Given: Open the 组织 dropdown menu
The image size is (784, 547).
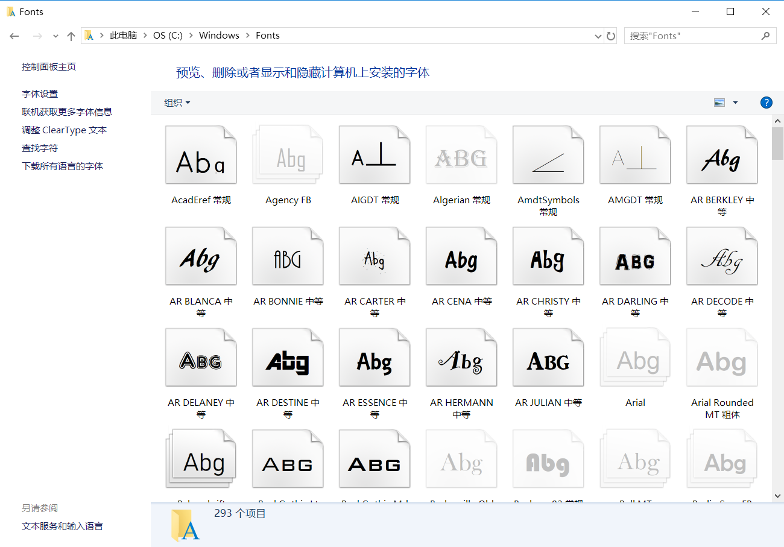Looking at the screenshot, I should [x=177, y=103].
